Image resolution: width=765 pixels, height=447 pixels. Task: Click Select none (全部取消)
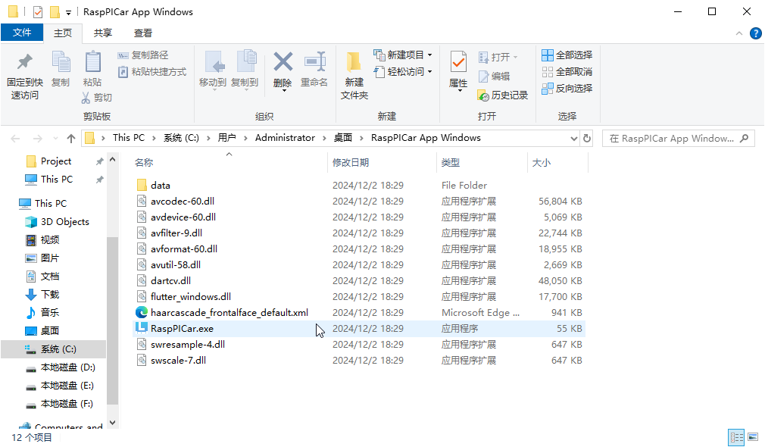[x=567, y=72]
